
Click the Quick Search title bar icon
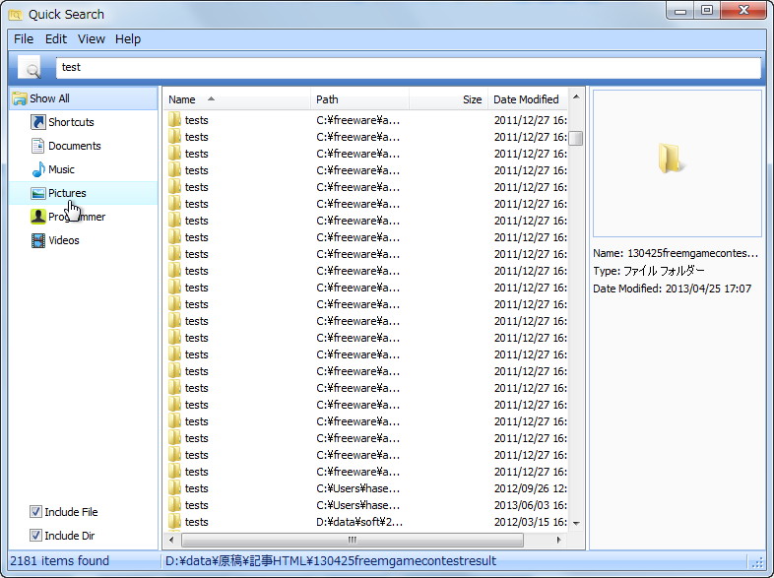click(x=16, y=15)
